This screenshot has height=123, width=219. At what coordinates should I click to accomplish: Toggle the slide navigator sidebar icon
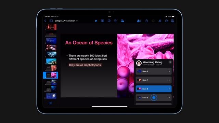tap(51, 21)
